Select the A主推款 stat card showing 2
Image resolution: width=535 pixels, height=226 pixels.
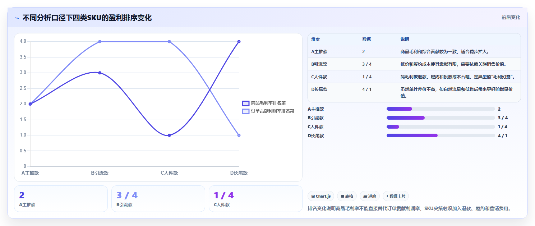click(61, 199)
